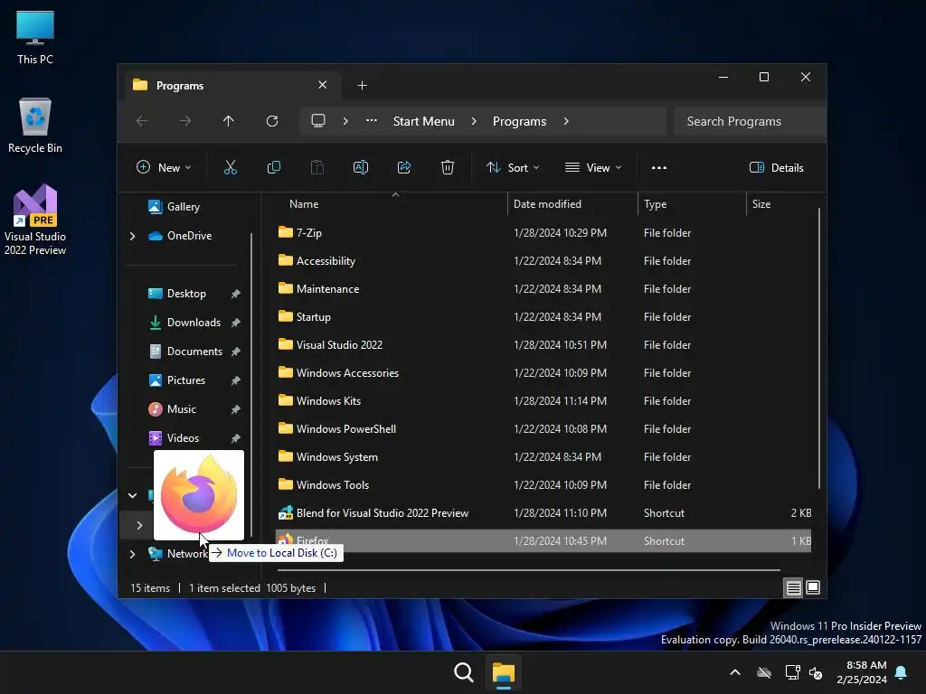Click the PC monitor icon in address bar
Viewport: 926px width, 694px height.
tap(318, 121)
